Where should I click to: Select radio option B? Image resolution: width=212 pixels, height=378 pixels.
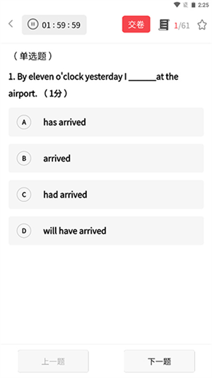tap(24, 158)
